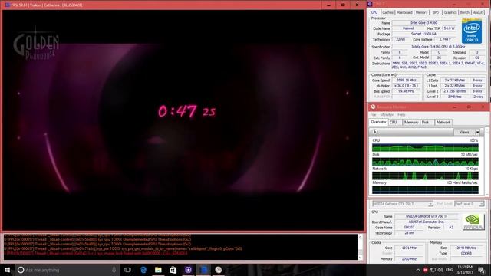
Task: Open the File menu in Resource Monitor
Action: click(373, 115)
